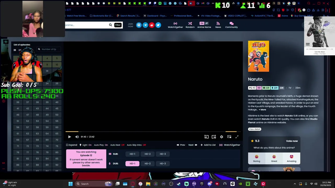This screenshot has height=188, width=335.
Task: Expand the video player area
Action: 71,145
